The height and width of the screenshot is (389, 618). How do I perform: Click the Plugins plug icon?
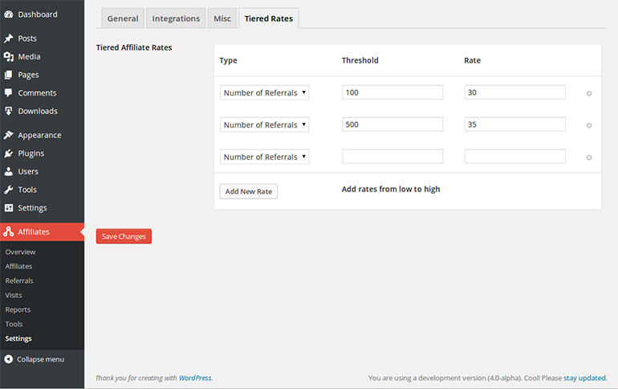[x=9, y=154]
